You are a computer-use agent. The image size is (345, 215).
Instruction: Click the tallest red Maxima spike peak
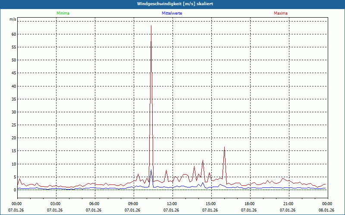pos(151,26)
